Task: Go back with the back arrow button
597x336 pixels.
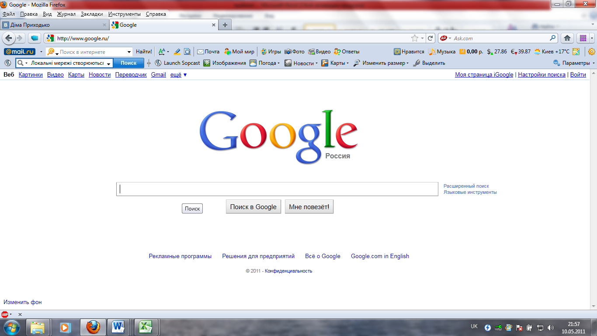Action: click(x=8, y=38)
